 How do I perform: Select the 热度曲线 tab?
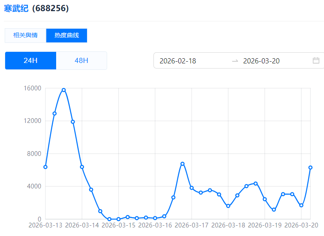[x=66, y=36]
